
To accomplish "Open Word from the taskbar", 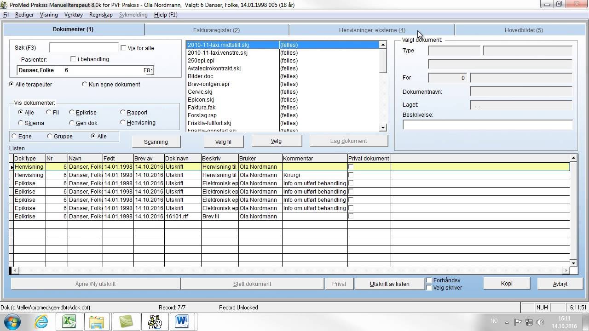I will click(x=183, y=321).
